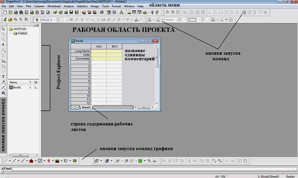Click the Print icon in toolbar
Image resolution: width=298 pixels, height=178 pixels.
pos(102,13)
